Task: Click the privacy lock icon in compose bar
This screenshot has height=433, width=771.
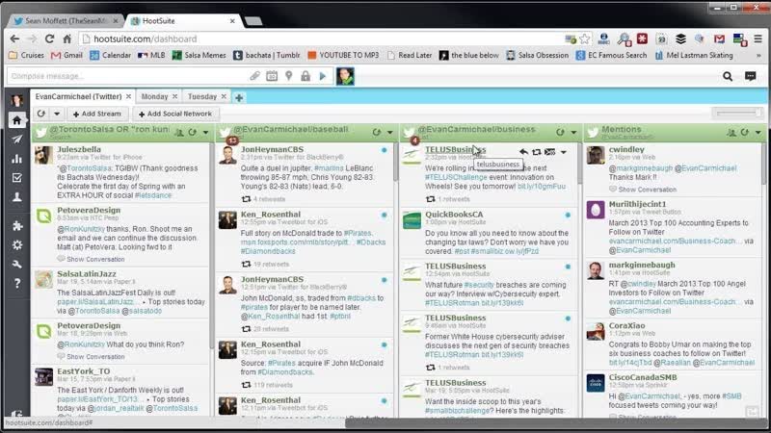Action: [x=306, y=76]
